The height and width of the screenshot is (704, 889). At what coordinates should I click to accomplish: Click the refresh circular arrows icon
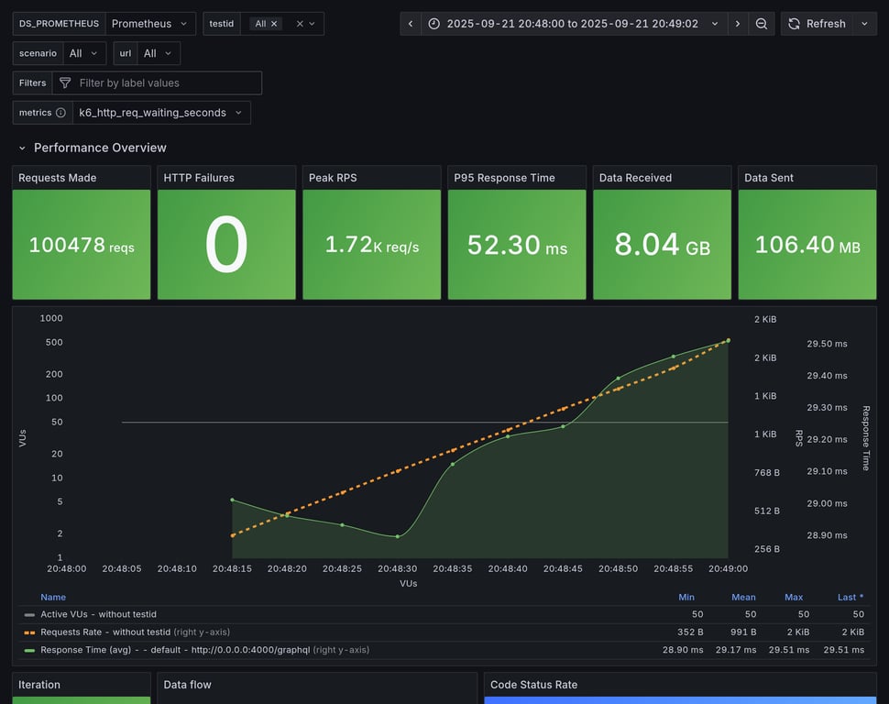coord(794,24)
